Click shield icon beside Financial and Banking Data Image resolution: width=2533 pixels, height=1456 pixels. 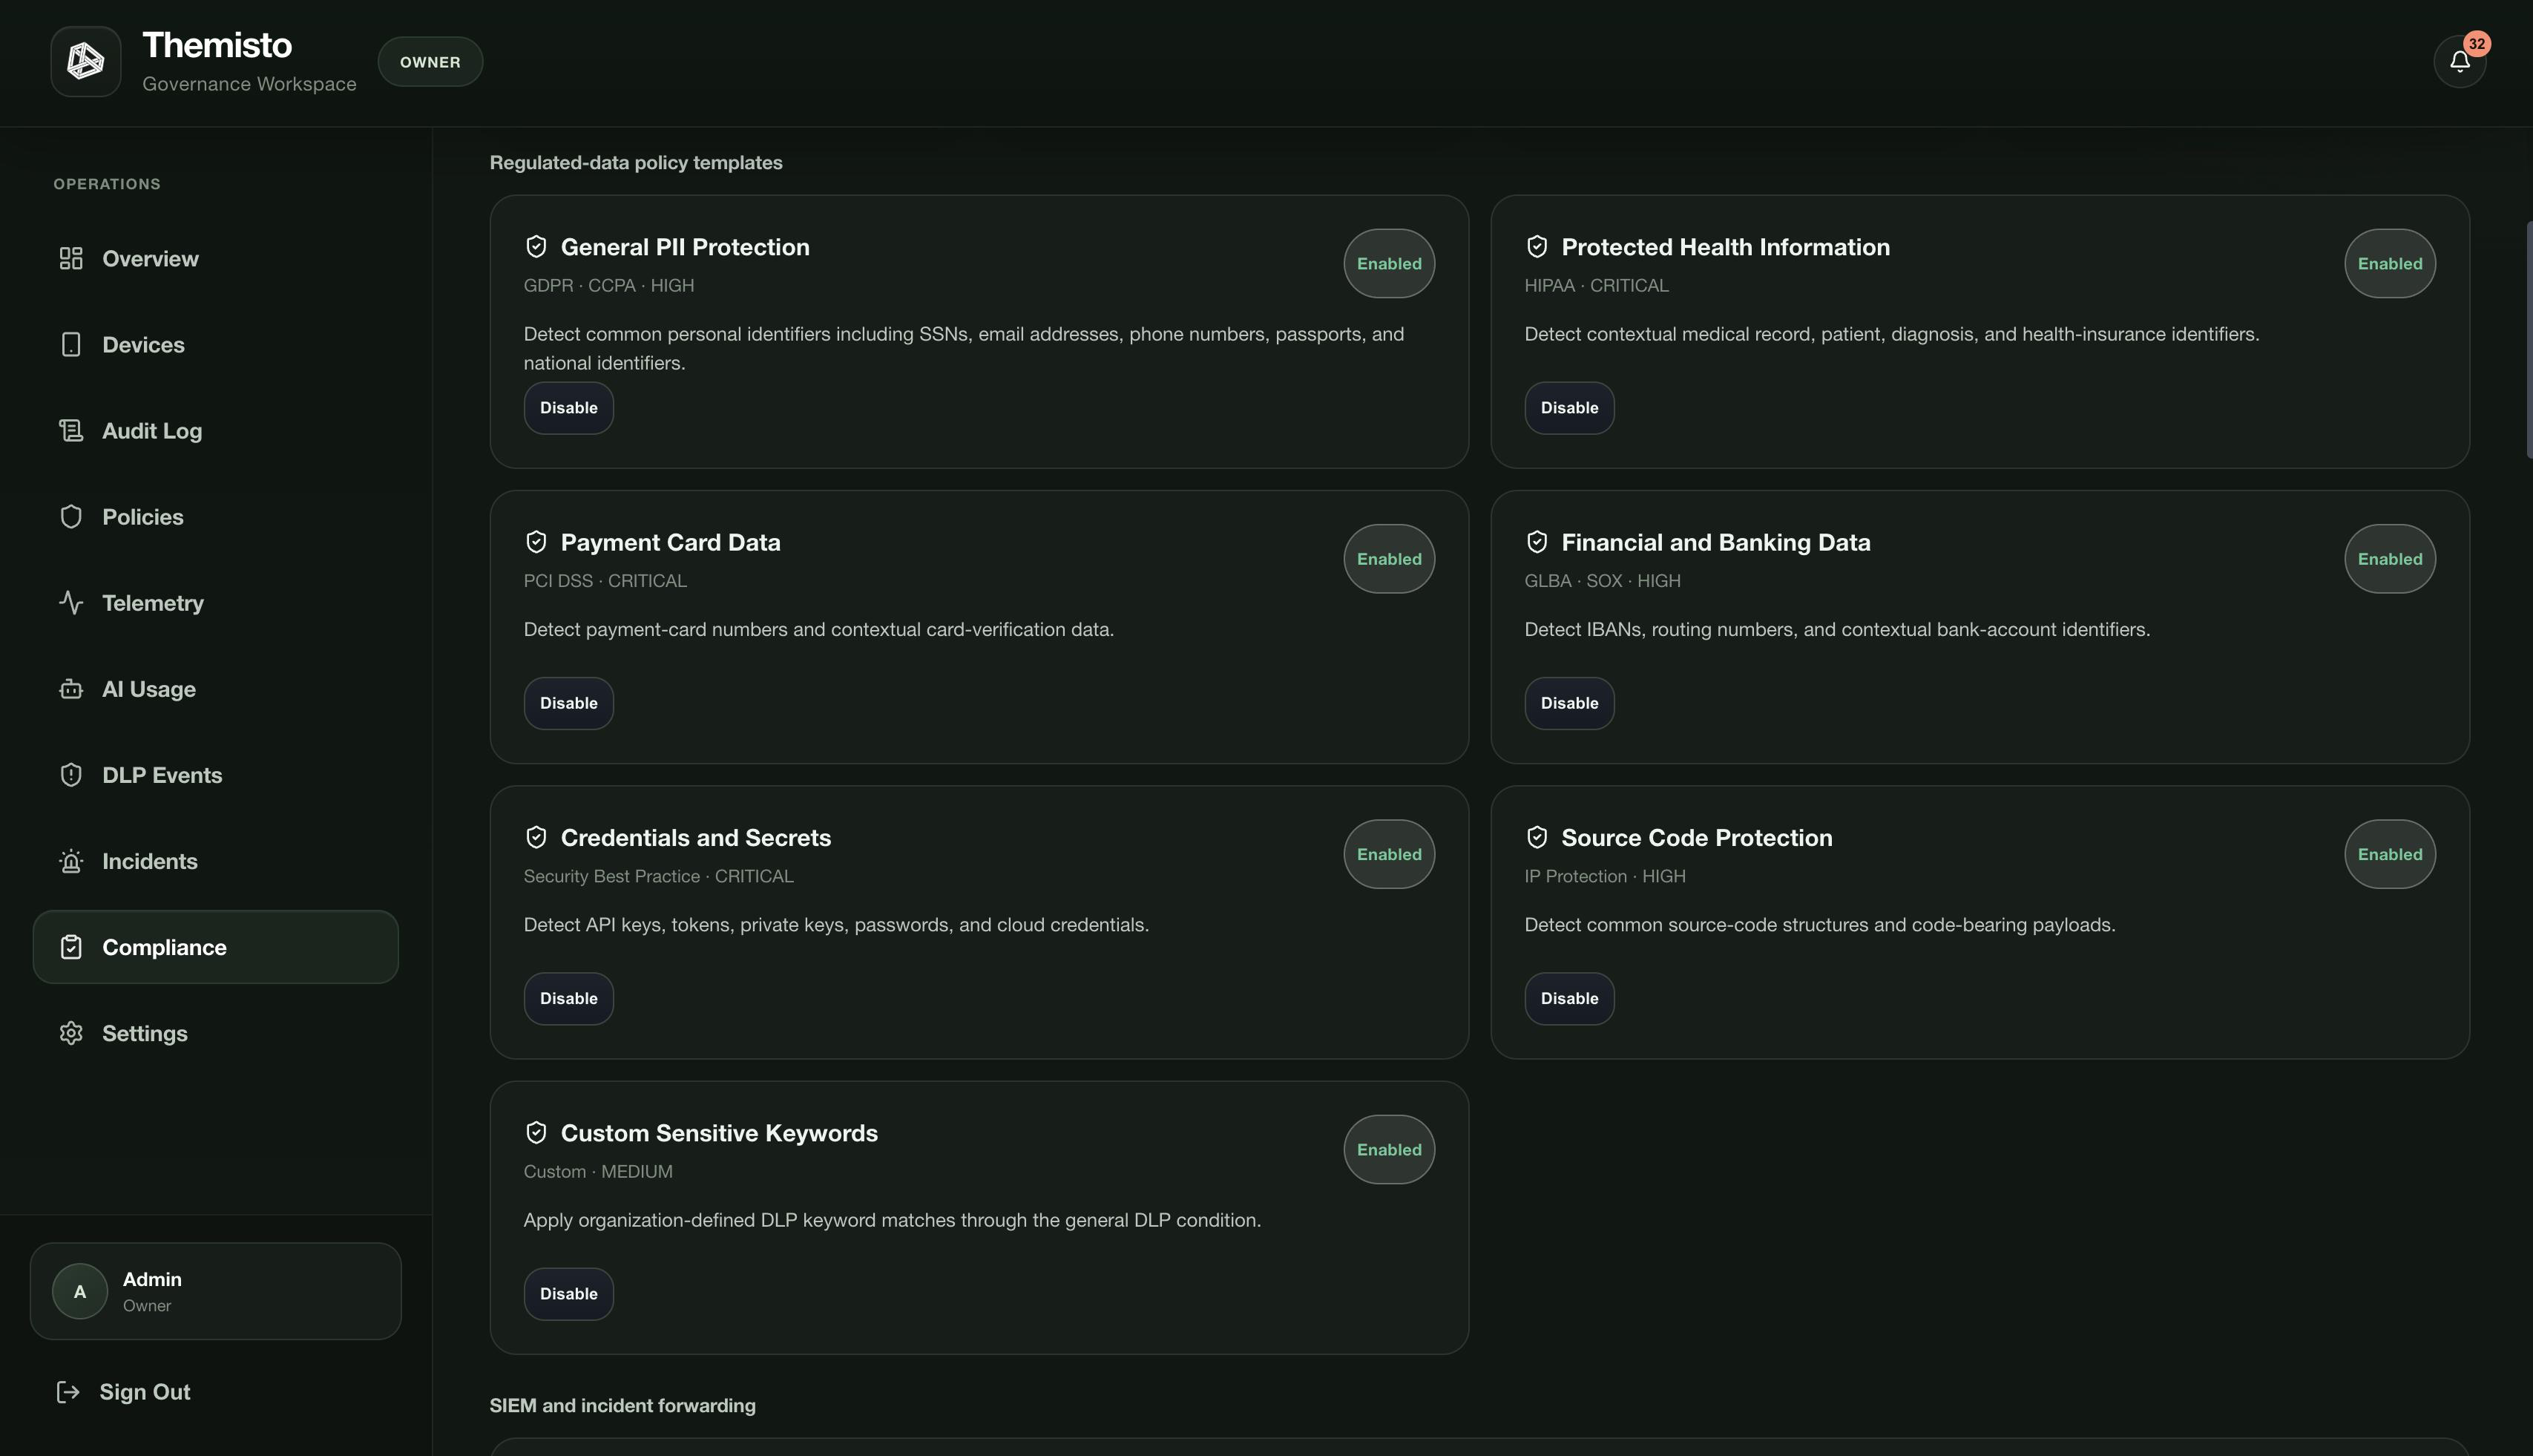coord(1537,542)
